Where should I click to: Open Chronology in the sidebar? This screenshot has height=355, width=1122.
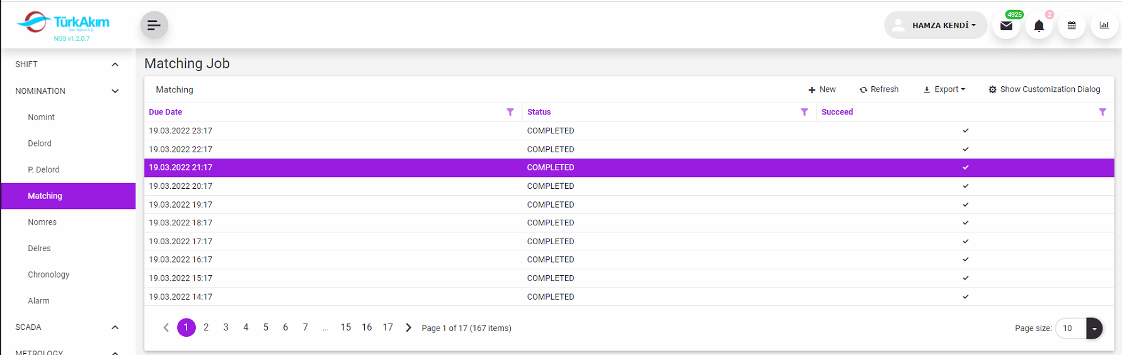pyautogui.click(x=49, y=274)
